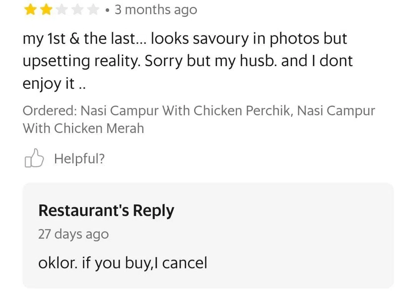Click the "3 months ago" review timestamp
This screenshot has height=297, width=416.
pyautogui.click(x=156, y=10)
